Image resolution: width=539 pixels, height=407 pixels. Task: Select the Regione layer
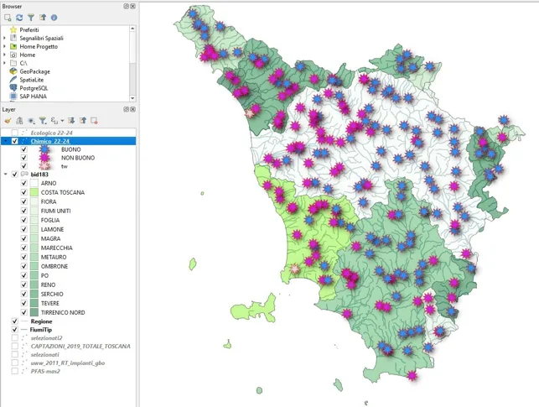[41, 321]
